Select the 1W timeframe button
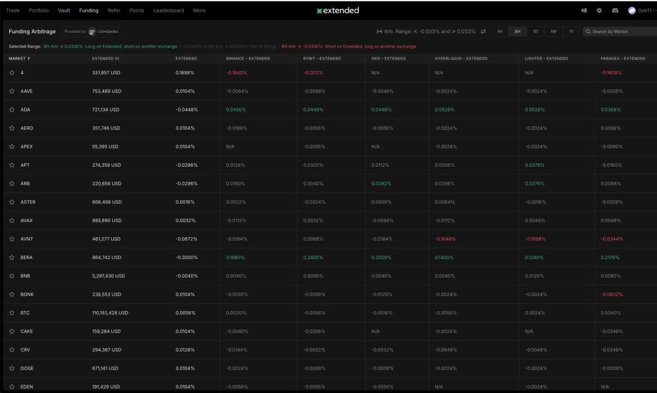 coord(553,32)
